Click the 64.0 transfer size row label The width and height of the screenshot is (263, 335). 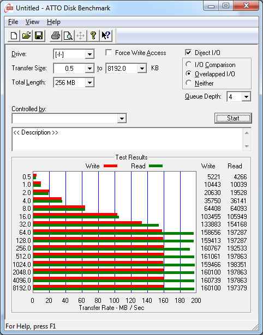pos(25,232)
